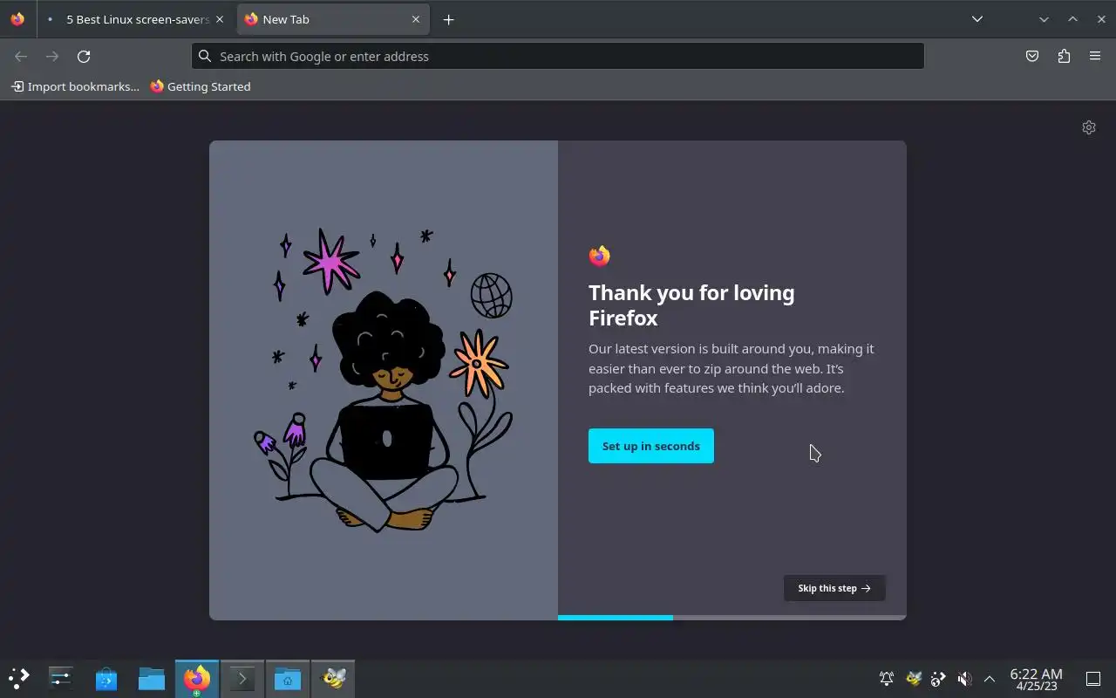Click the Firefox logo above the heading
The height and width of the screenshot is (698, 1116).
pos(599,256)
